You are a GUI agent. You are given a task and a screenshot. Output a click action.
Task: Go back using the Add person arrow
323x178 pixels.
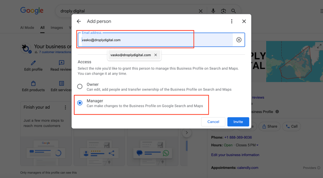pos(79,21)
